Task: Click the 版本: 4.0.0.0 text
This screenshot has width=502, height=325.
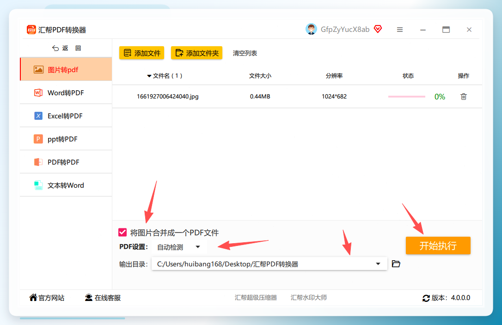Action: tap(451, 298)
